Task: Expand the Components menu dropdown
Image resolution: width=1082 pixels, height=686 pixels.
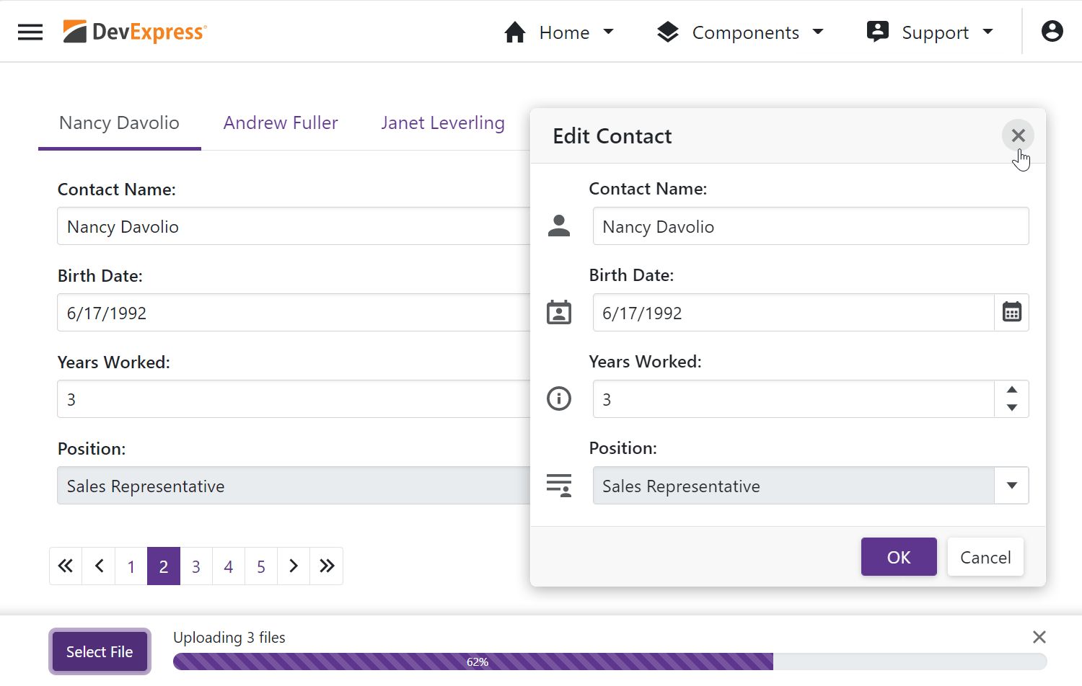Action: tap(740, 32)
